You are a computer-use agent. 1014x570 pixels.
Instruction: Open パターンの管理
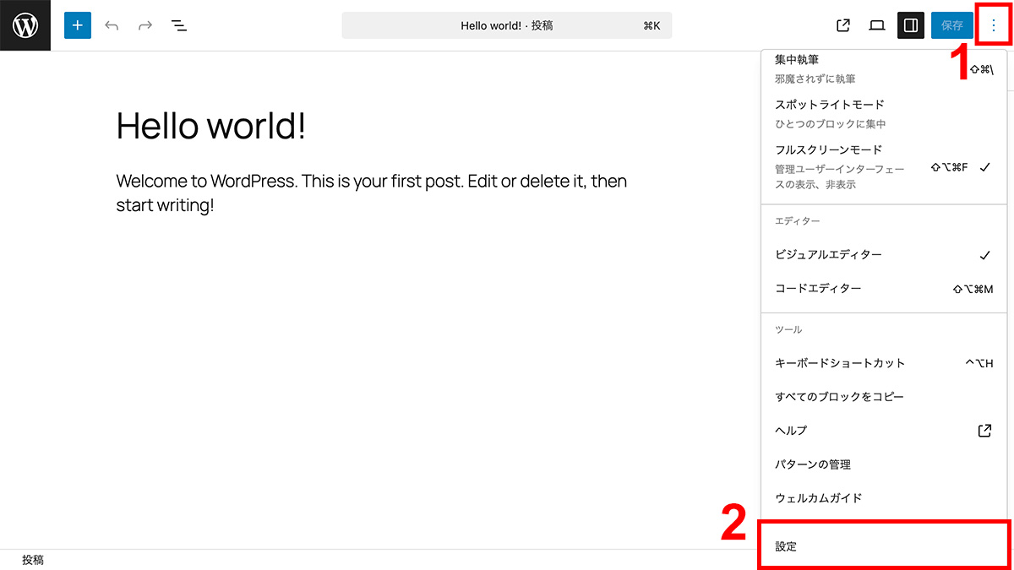point(884,464)
